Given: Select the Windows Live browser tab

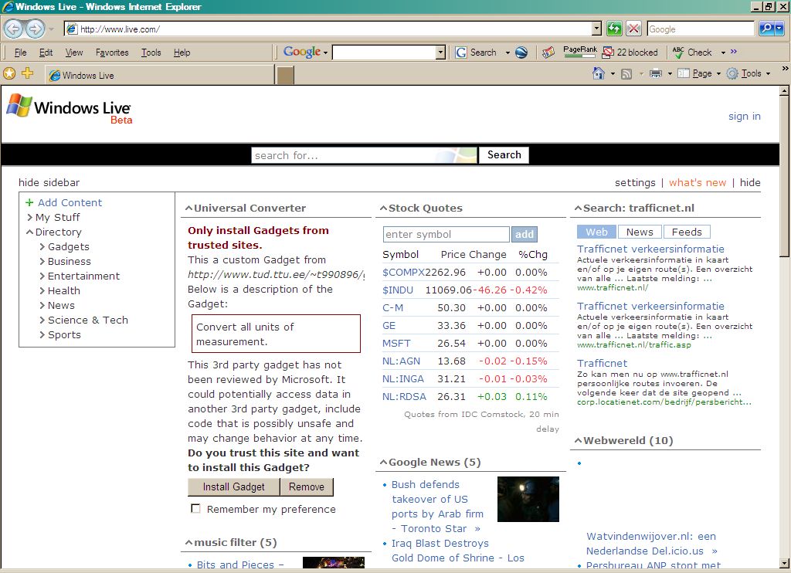Looking at the screenshot, I should pyautogui.click(x=160, y=75).
